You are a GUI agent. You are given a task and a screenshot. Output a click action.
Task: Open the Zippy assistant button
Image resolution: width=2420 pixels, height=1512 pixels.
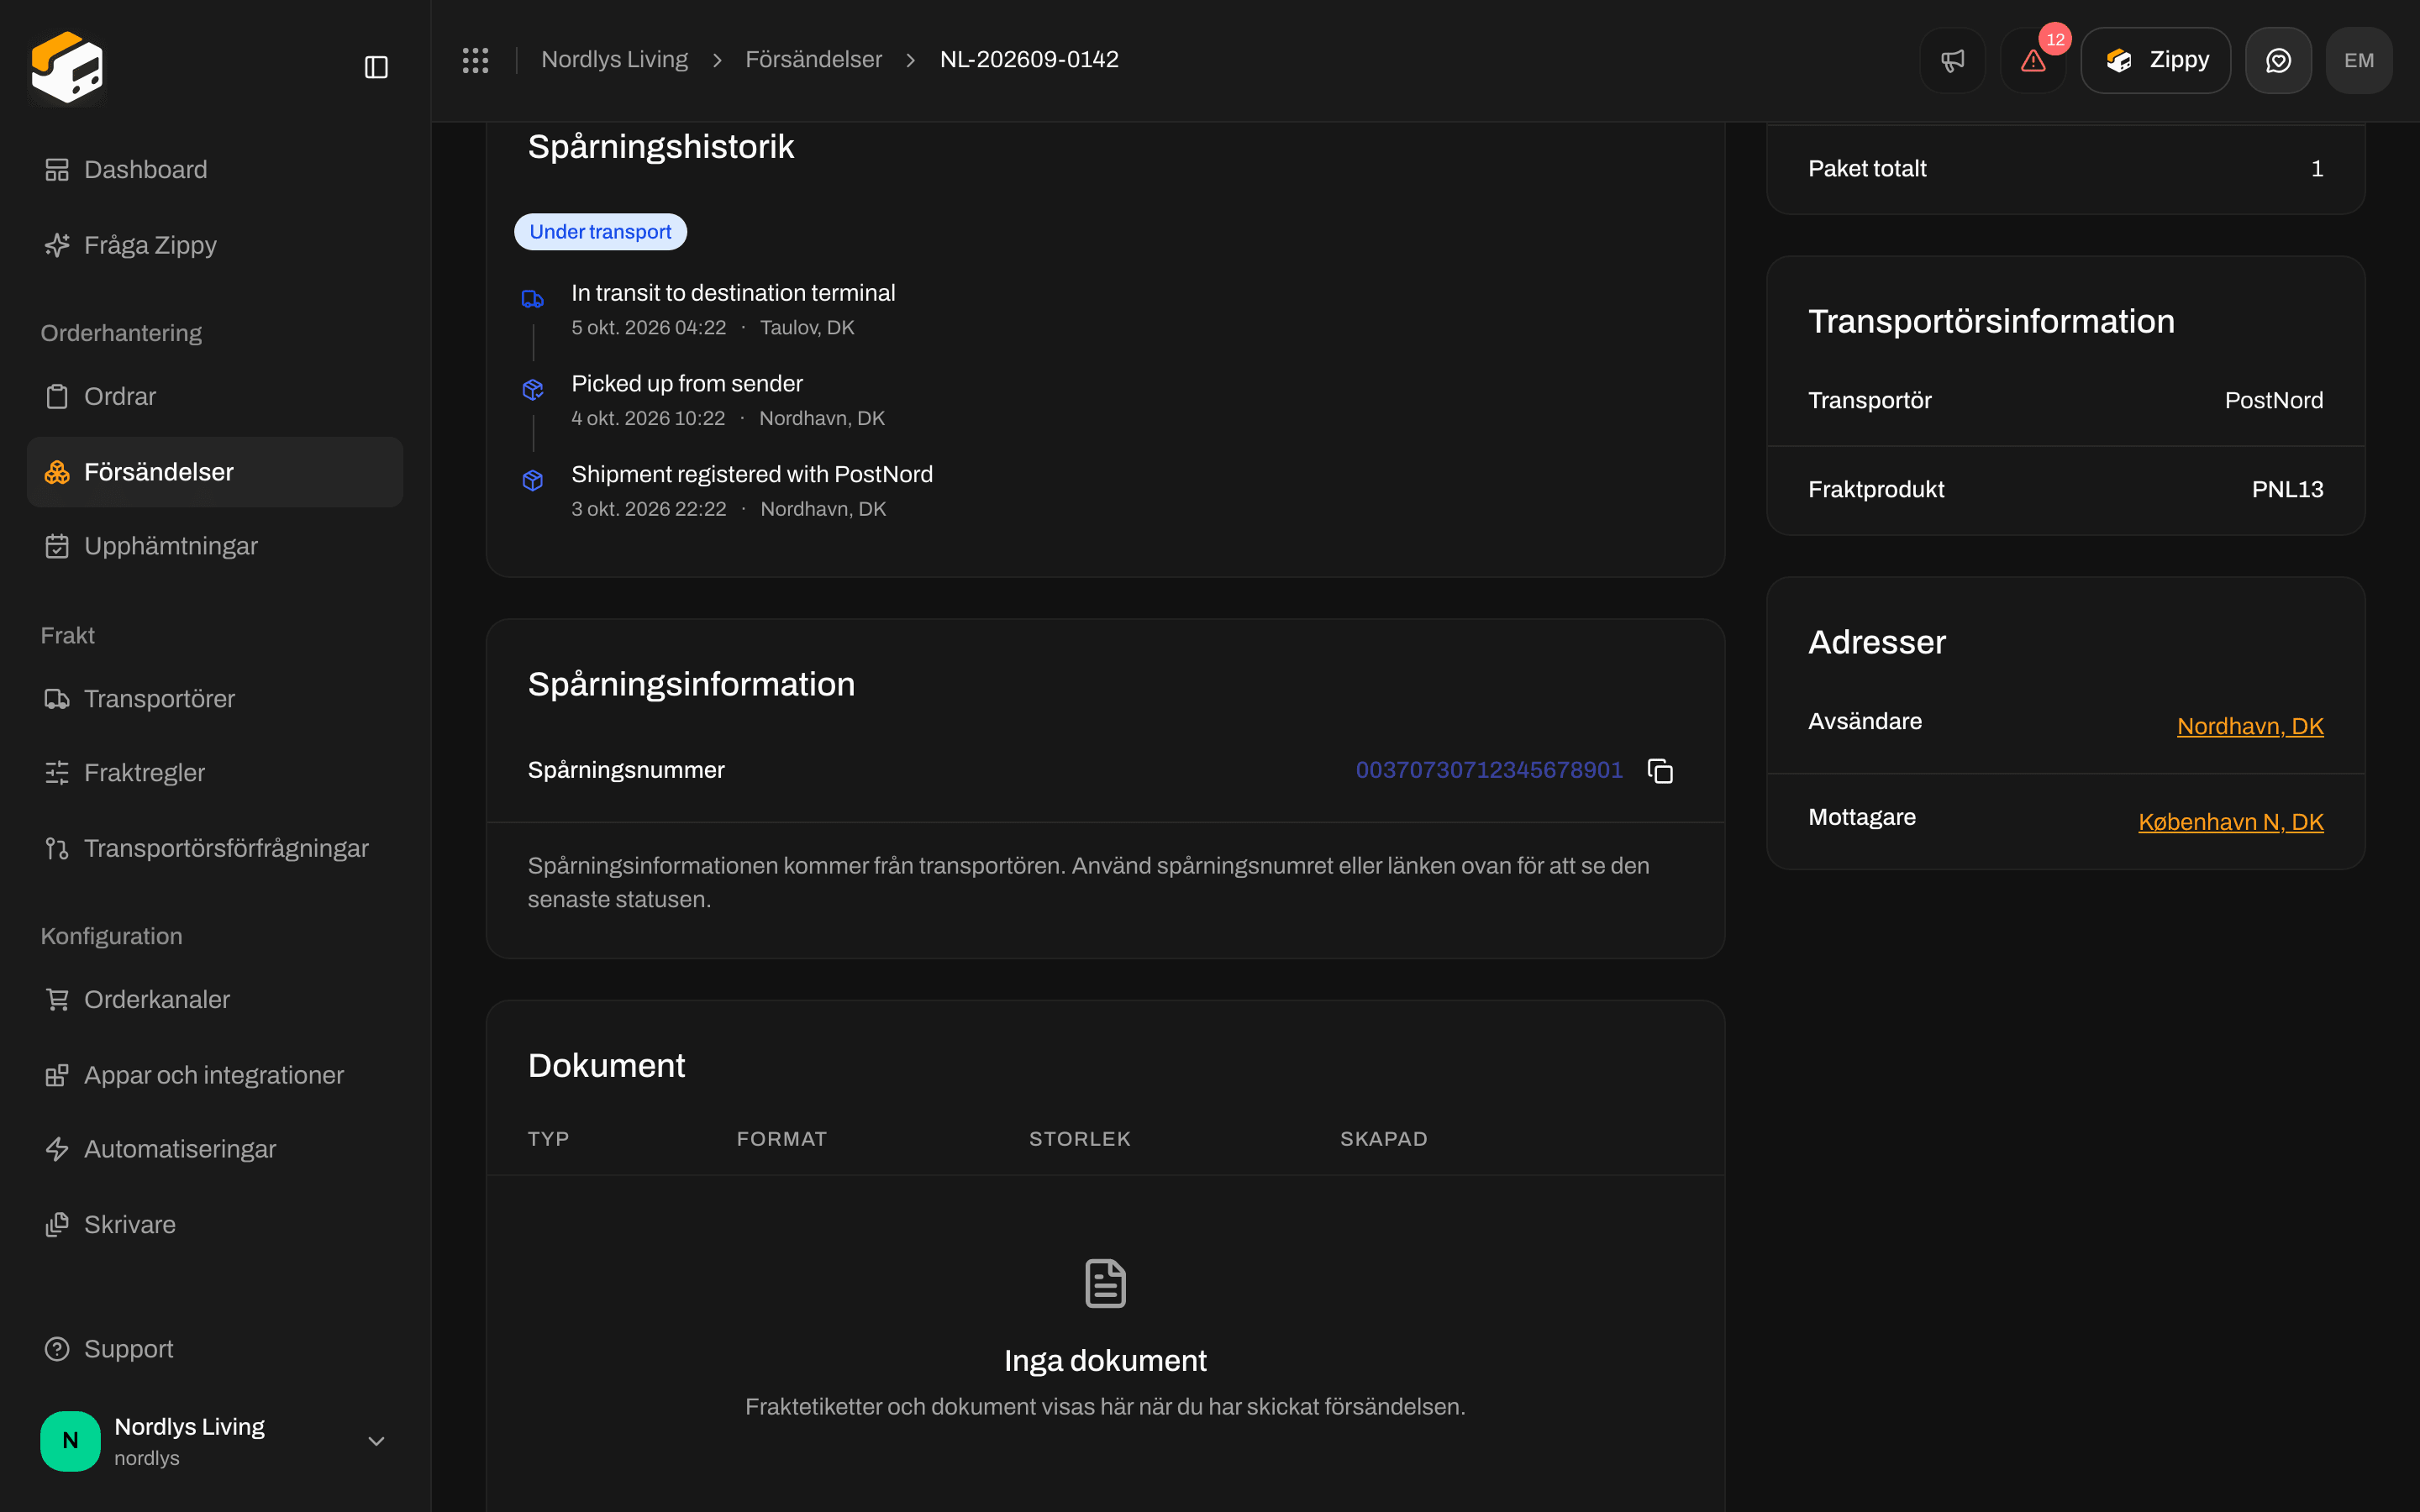[2155, 60]
